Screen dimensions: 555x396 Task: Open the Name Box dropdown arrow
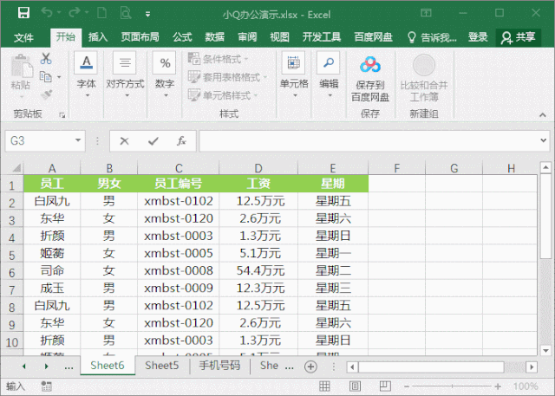tap(78, 140)
